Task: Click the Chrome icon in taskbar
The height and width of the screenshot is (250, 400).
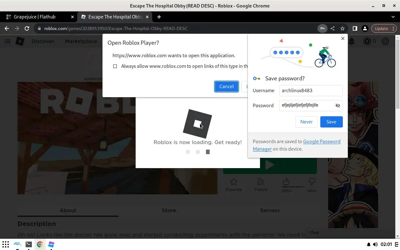Action: click(40, 244)
